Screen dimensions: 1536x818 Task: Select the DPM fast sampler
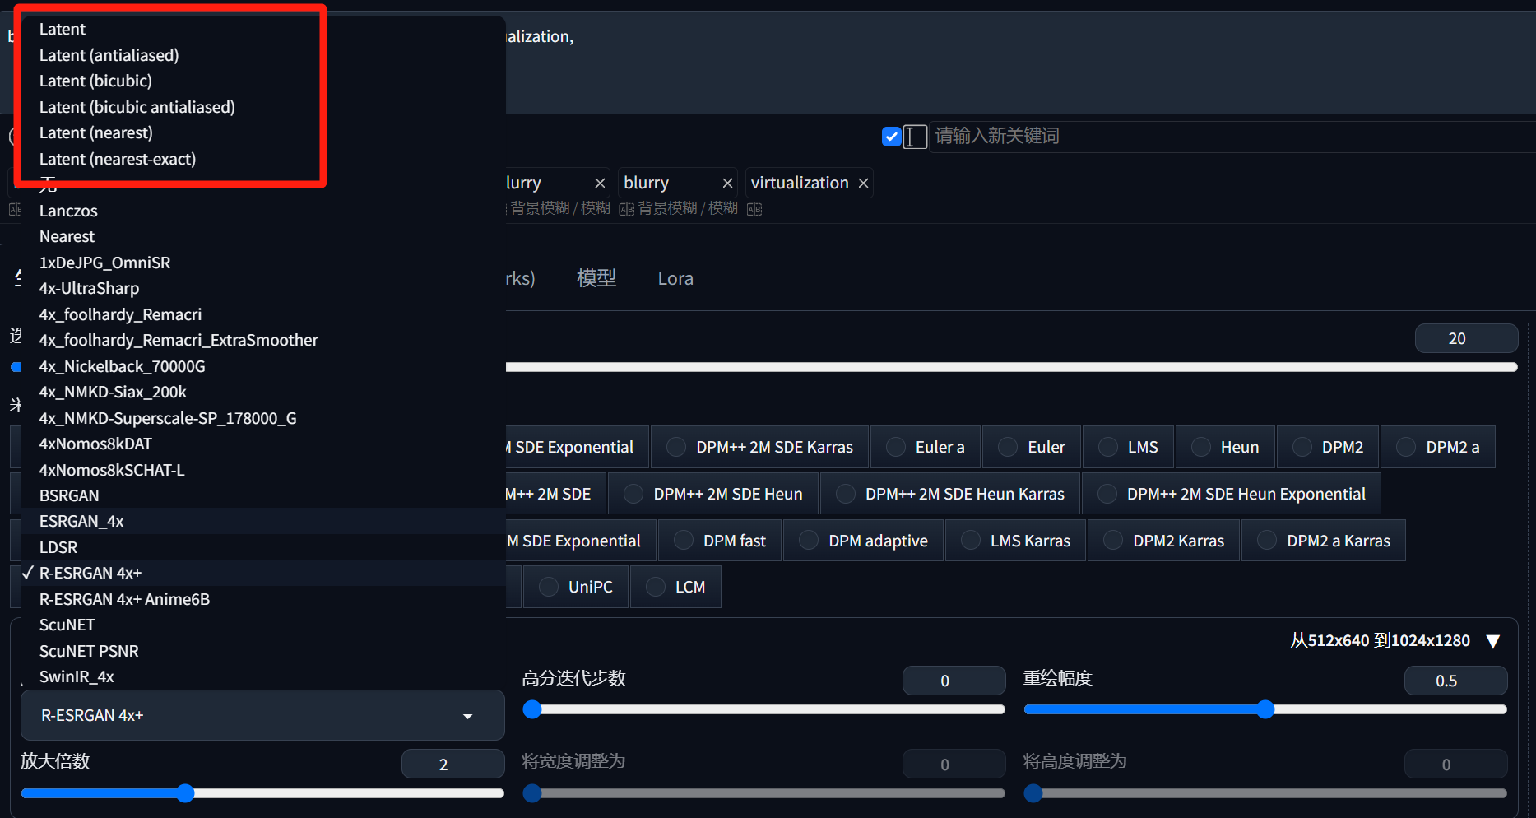720,541
